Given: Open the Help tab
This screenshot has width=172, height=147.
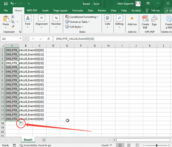Looking at the screenshot, I should (124, 11).
